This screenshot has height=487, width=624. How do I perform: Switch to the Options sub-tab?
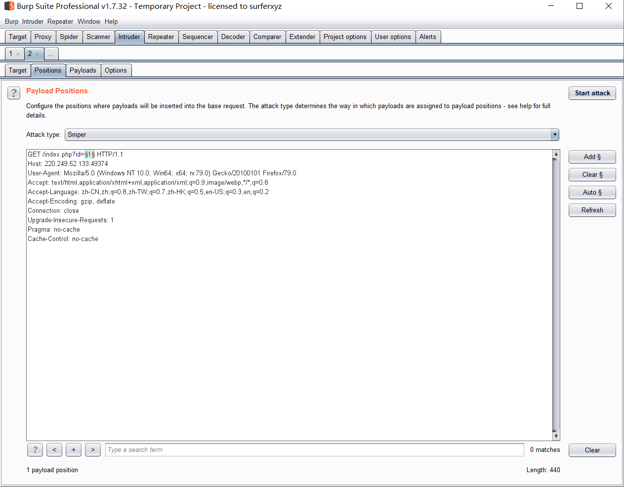[x=116, y=71]
